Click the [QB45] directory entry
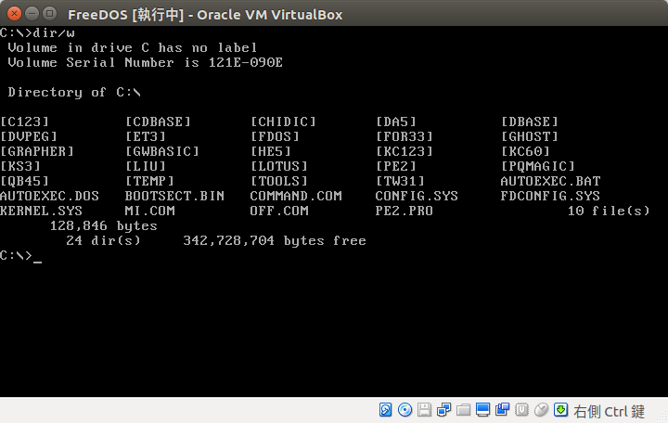The image size is (668, 423). 25,181
